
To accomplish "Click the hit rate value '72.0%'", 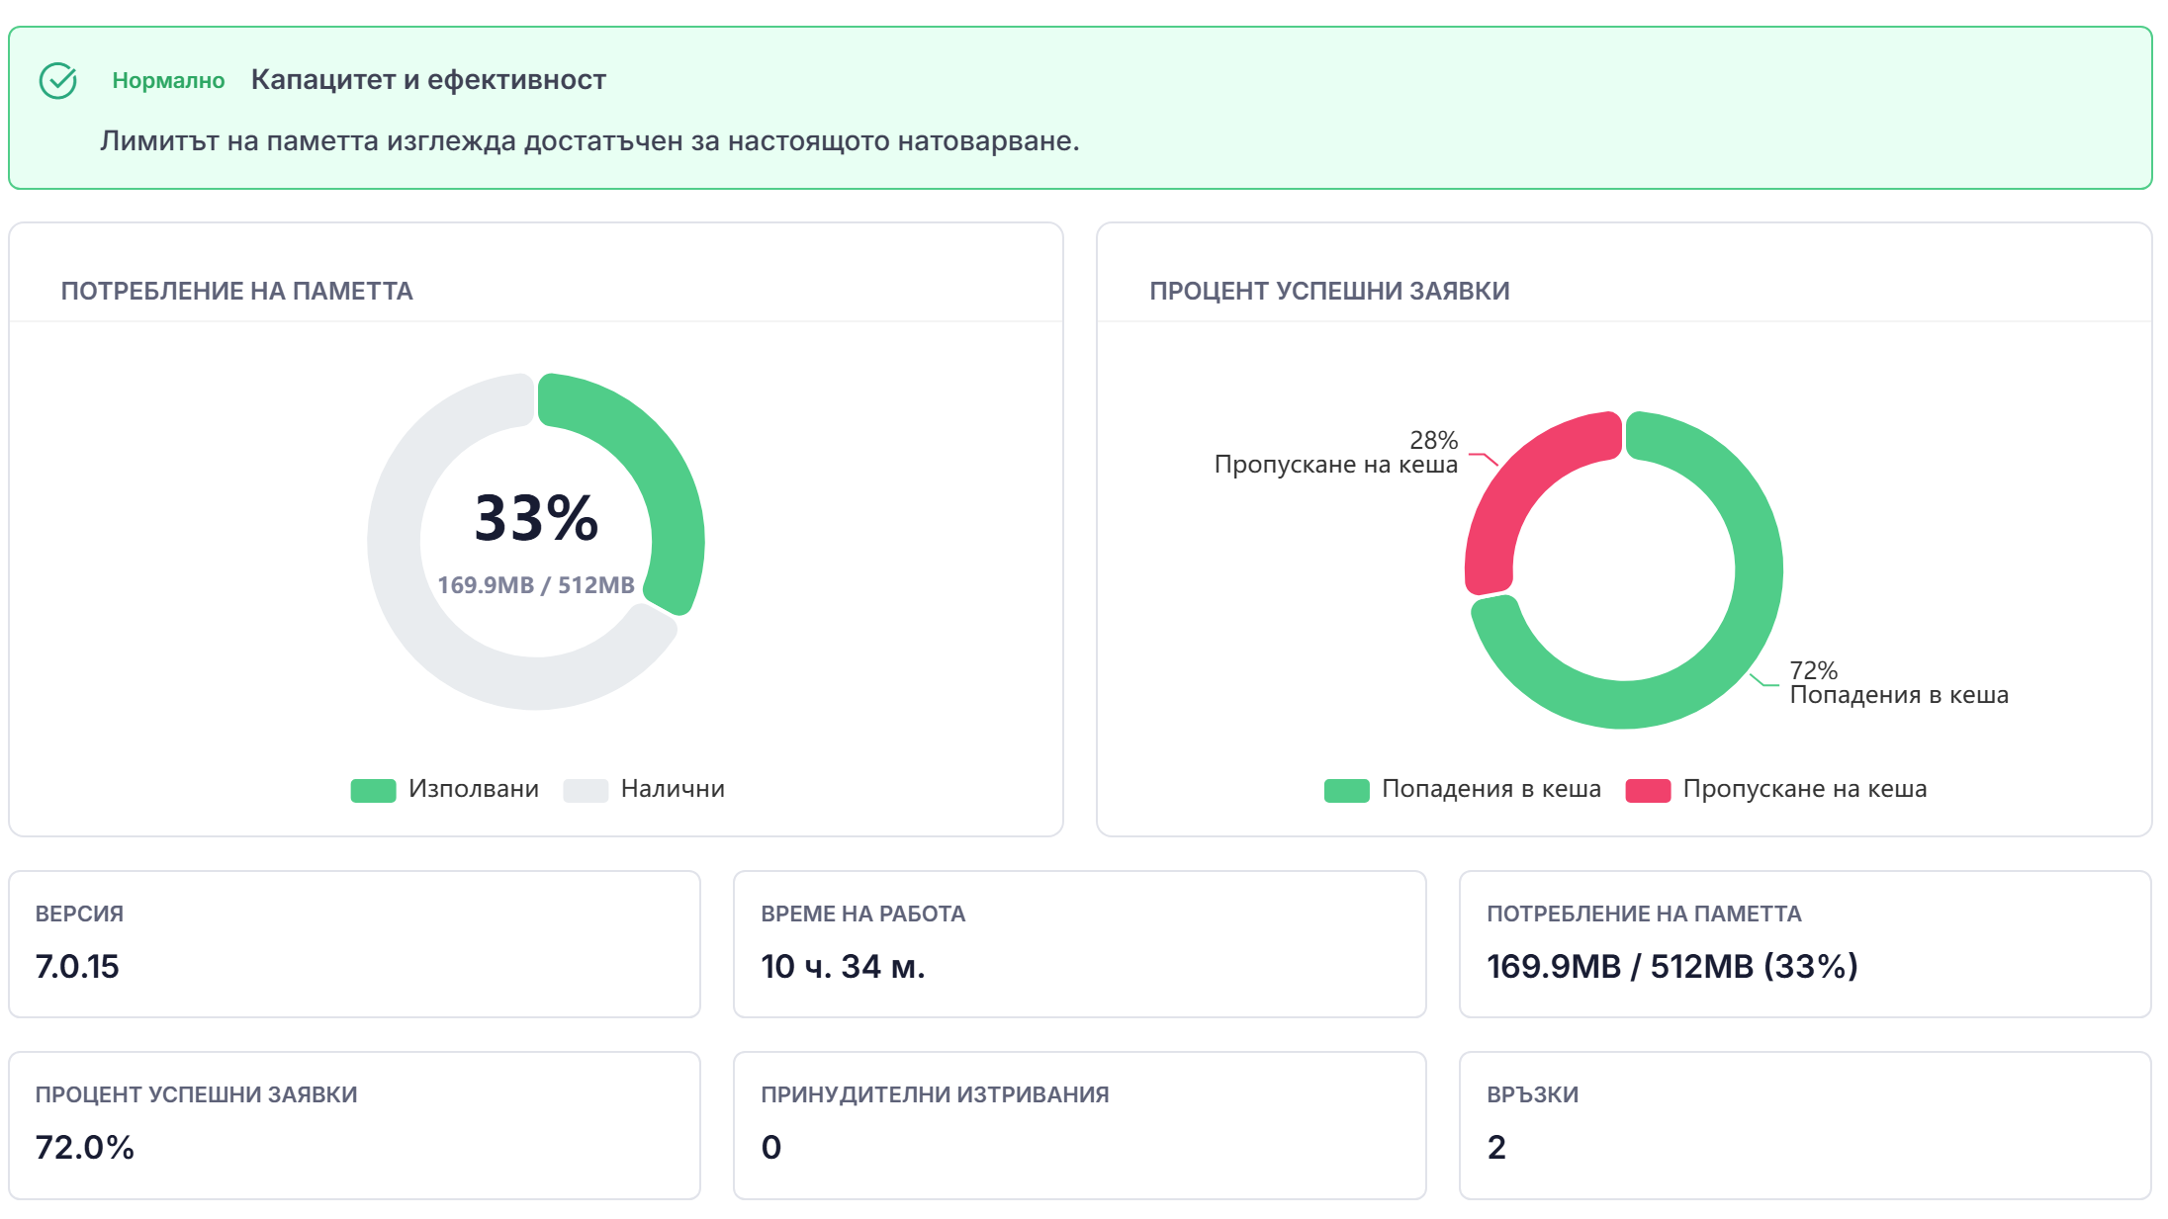I will pyautogui.click(x=85, y=1148).
